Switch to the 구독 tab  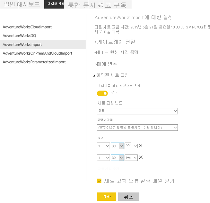coord(120,5)
